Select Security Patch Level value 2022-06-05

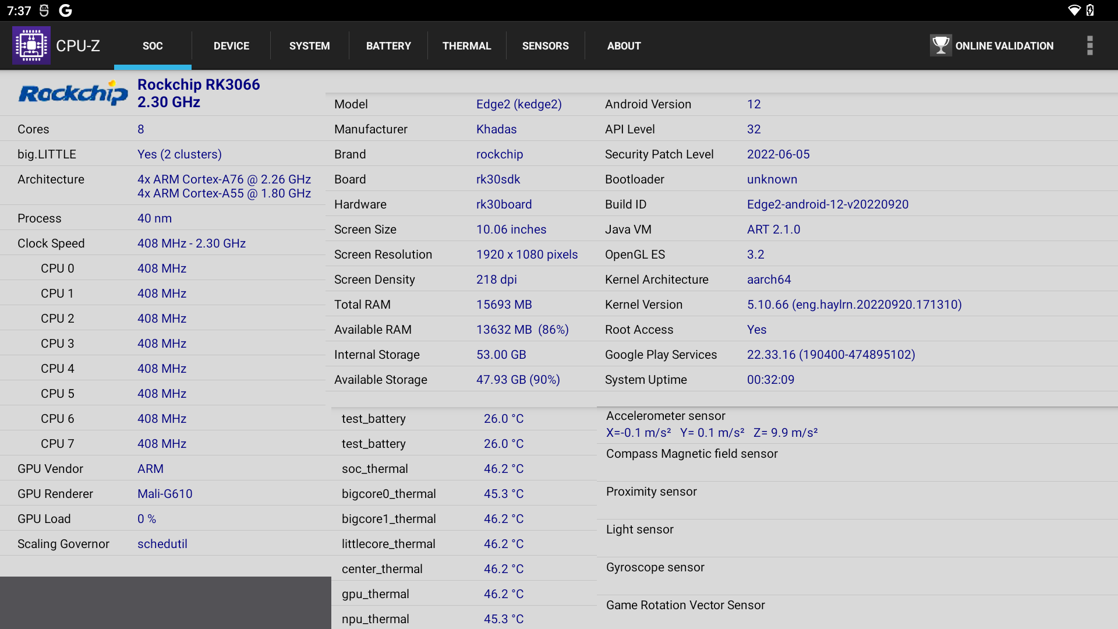click(x=779, y=154)
